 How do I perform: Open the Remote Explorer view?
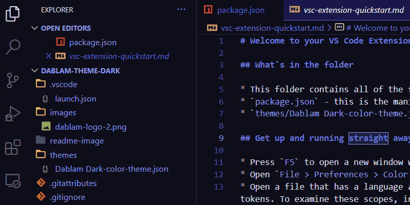12,181
